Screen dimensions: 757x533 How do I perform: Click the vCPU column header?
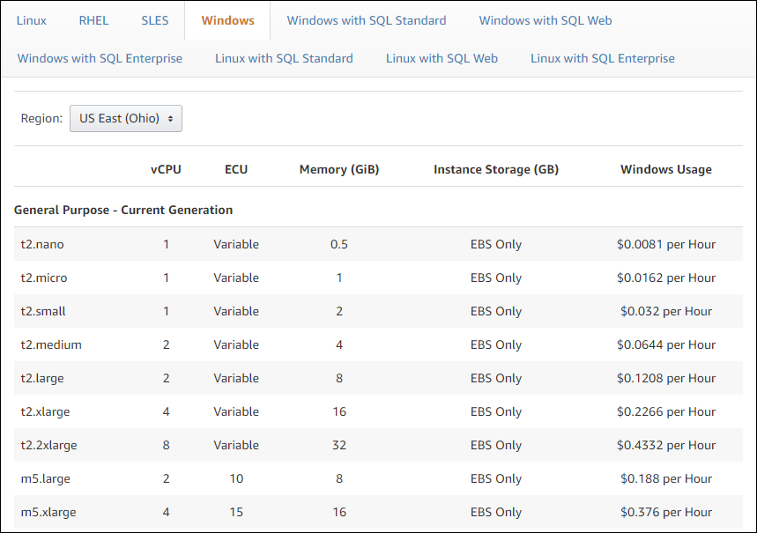pos(166,169)
